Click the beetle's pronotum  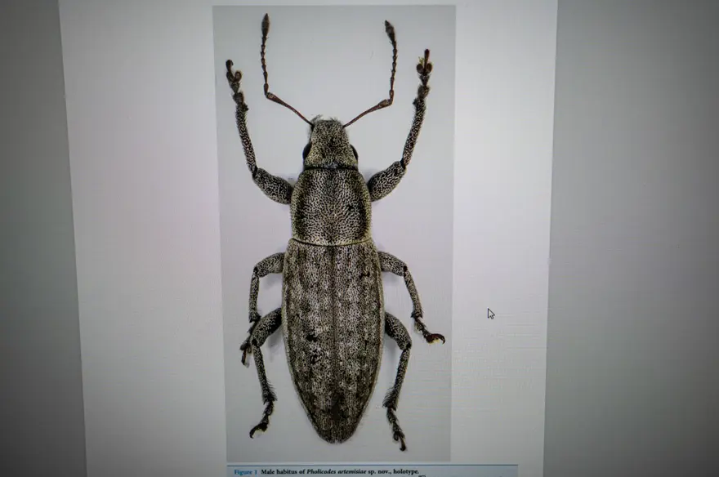331,206
